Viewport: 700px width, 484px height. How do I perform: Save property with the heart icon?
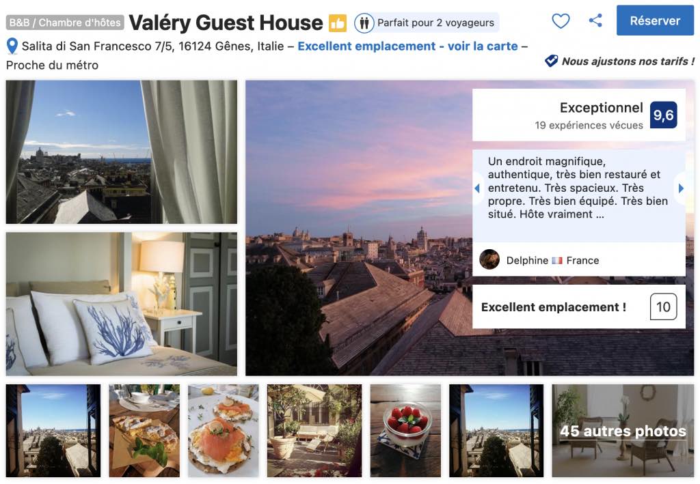tap(561, 21)
